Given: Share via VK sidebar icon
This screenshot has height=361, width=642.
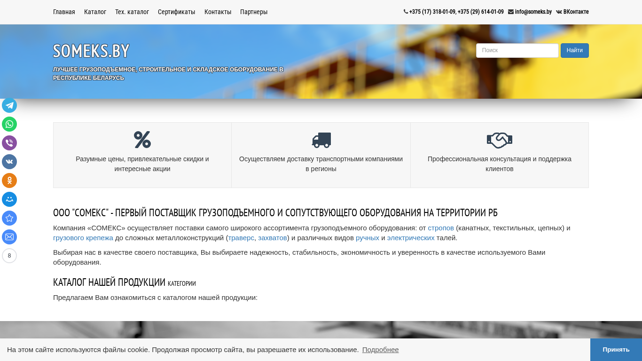Looking at the screenshot, I should [x=9, y=162].
